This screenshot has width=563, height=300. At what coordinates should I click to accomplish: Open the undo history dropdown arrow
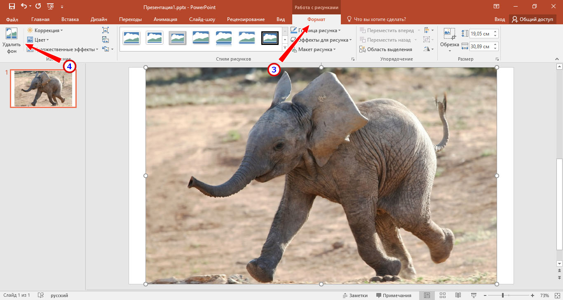[x=30, y=7]
